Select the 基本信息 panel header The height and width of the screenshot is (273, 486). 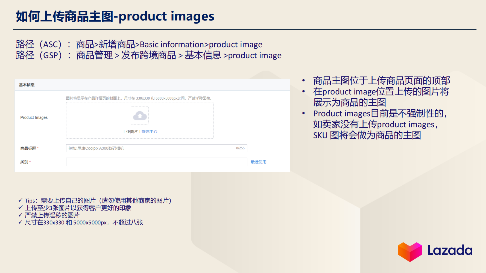pos(27,85)
